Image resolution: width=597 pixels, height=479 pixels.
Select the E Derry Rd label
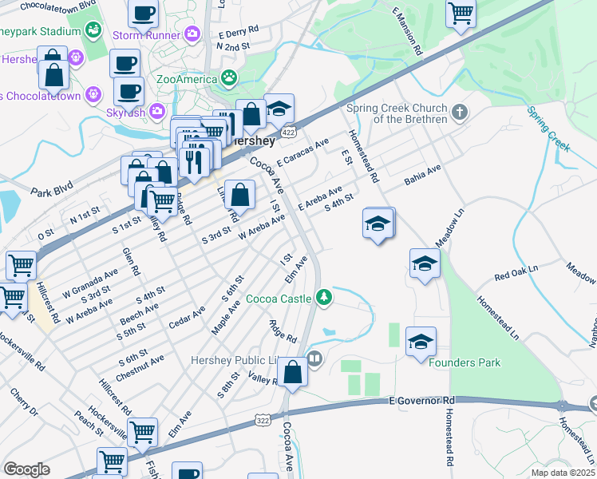[x=239, y=32]
